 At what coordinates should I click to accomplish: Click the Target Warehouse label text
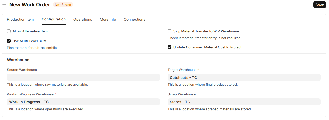182,70
